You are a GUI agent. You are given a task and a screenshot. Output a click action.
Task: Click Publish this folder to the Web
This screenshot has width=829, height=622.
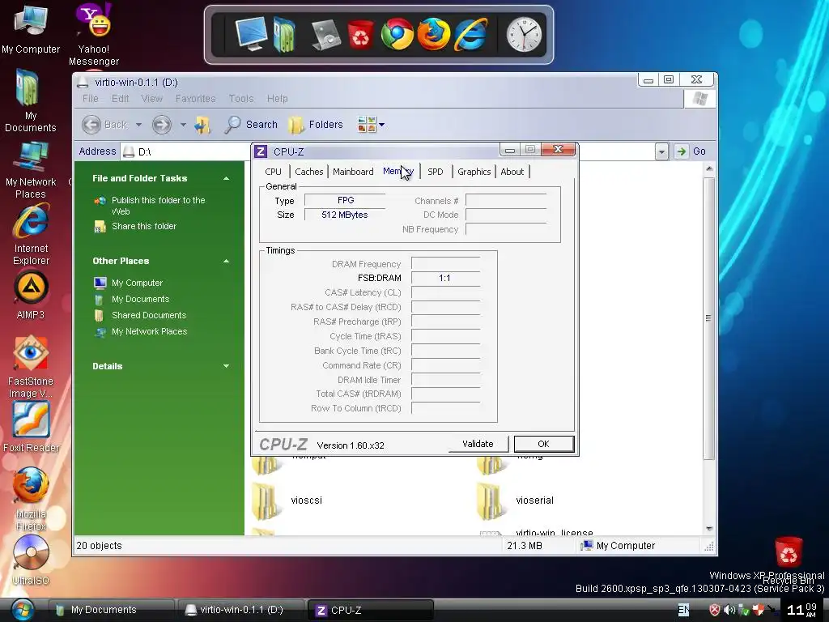point(158,206)
